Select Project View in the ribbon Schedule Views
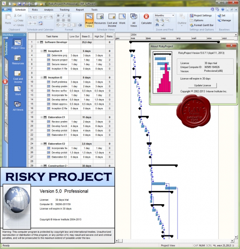240x249 pixels. [x=89, y=20]
